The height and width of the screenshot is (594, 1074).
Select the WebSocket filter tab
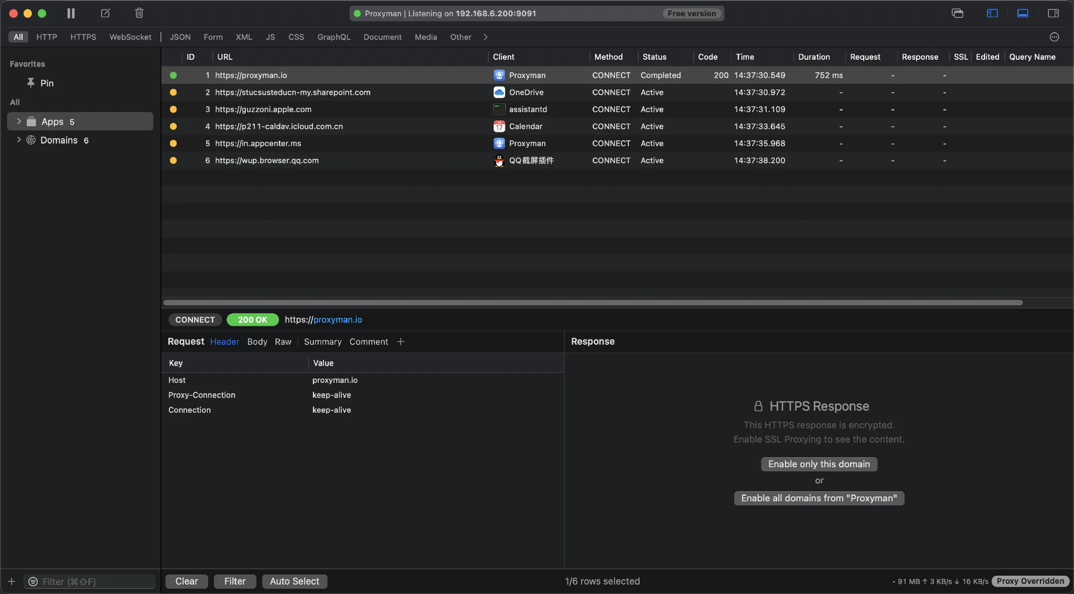point(130,37)
